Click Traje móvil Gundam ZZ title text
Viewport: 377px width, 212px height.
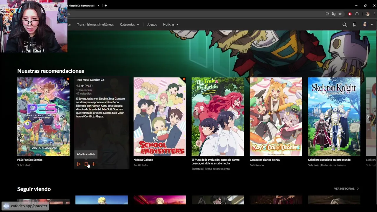tap(90, 80)
